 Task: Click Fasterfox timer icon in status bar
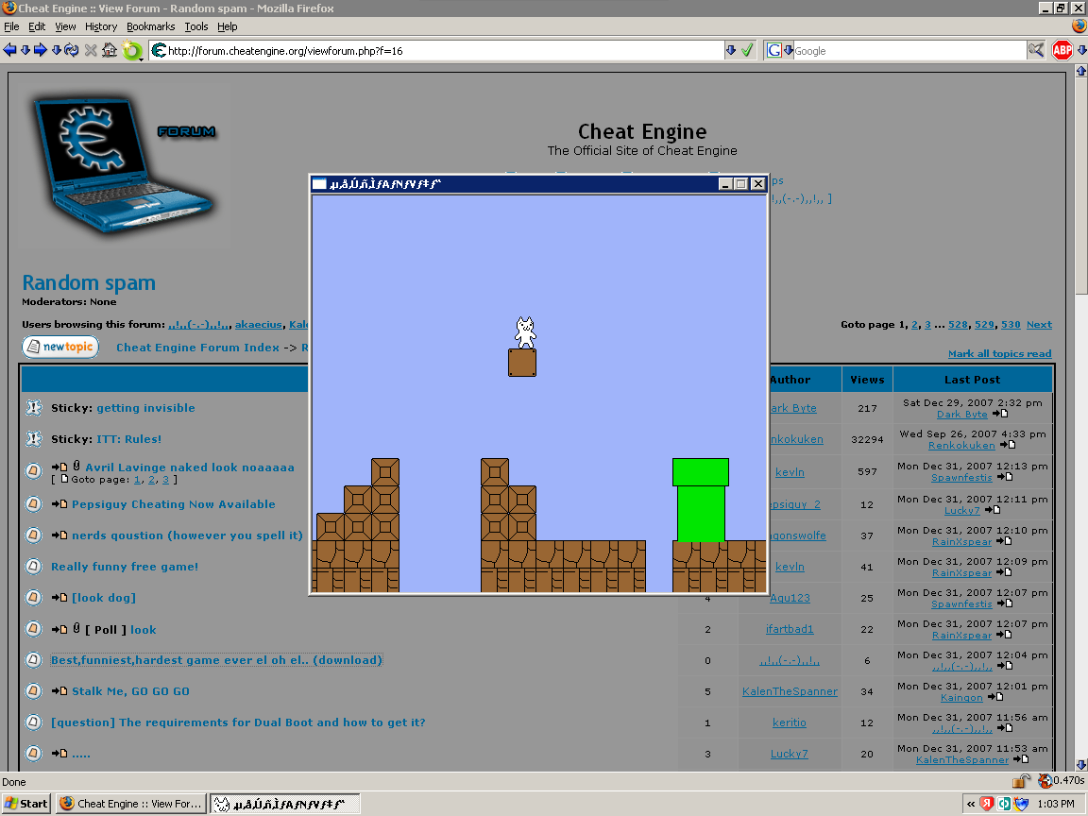tap(1045, 781)
